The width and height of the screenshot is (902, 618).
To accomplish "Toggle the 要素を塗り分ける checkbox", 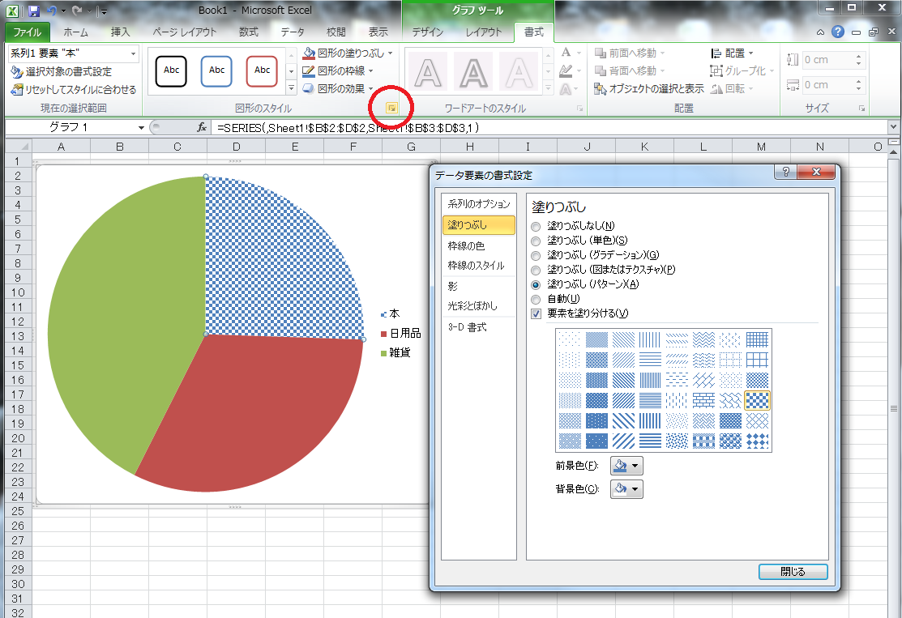I will tap(536, 313).
